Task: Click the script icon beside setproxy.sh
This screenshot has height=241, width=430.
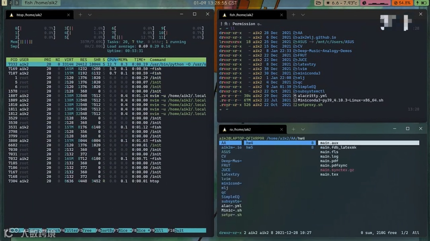Action: [295, 105]
